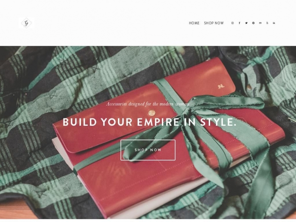Click the 'Accessories designed for the modern woman' tagline
Screen dimensions: 296x222
[x=148, y=104]
